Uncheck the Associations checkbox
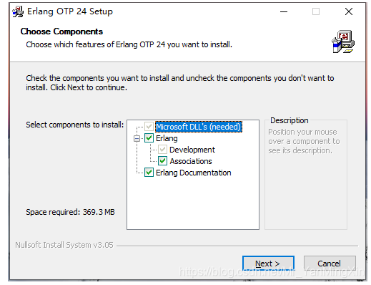 (162, 161)
